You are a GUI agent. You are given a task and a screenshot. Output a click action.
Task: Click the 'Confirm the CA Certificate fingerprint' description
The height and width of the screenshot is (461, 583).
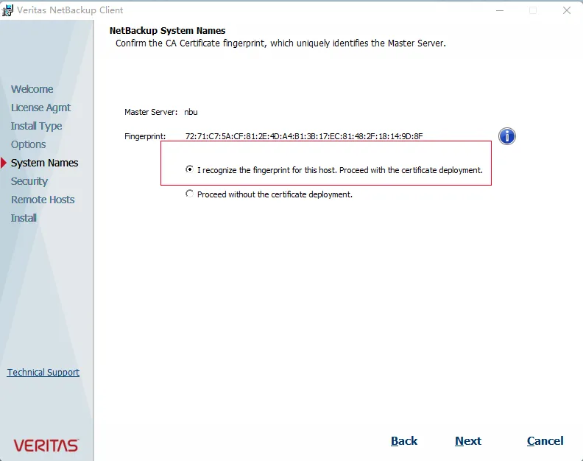coord(280,43)
